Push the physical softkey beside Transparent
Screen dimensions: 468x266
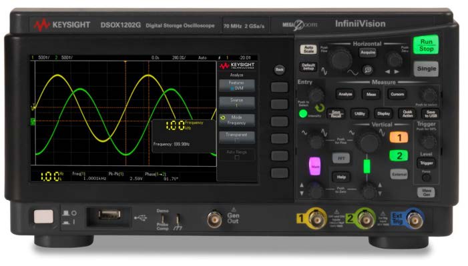point(279,139)
